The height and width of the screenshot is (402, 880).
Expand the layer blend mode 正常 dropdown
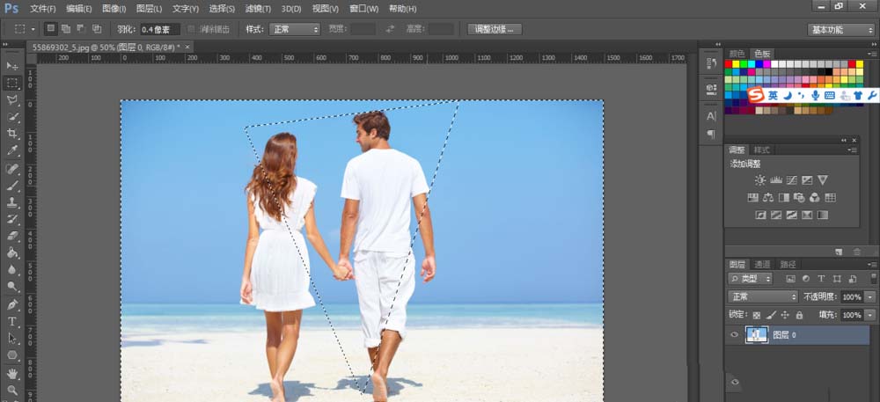[x=762, y=297]
